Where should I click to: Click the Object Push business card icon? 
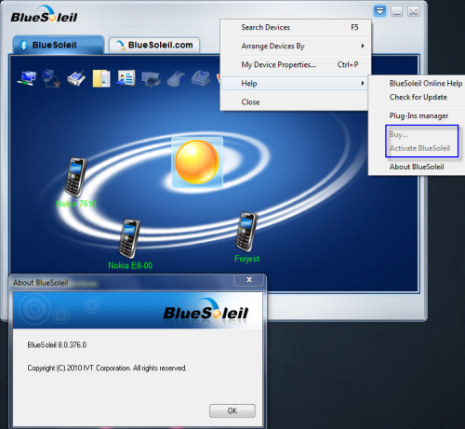tap(126, 78)
